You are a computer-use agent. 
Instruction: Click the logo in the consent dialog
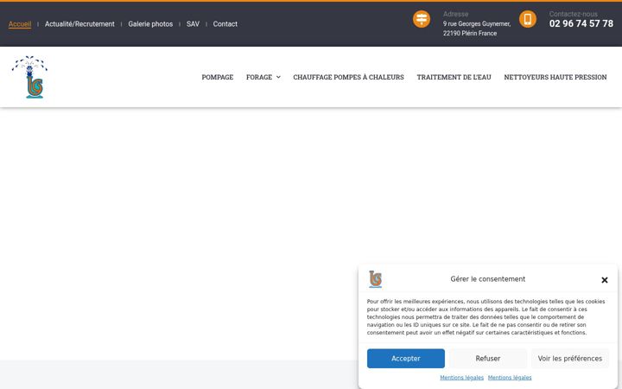[x=375, y=279]
